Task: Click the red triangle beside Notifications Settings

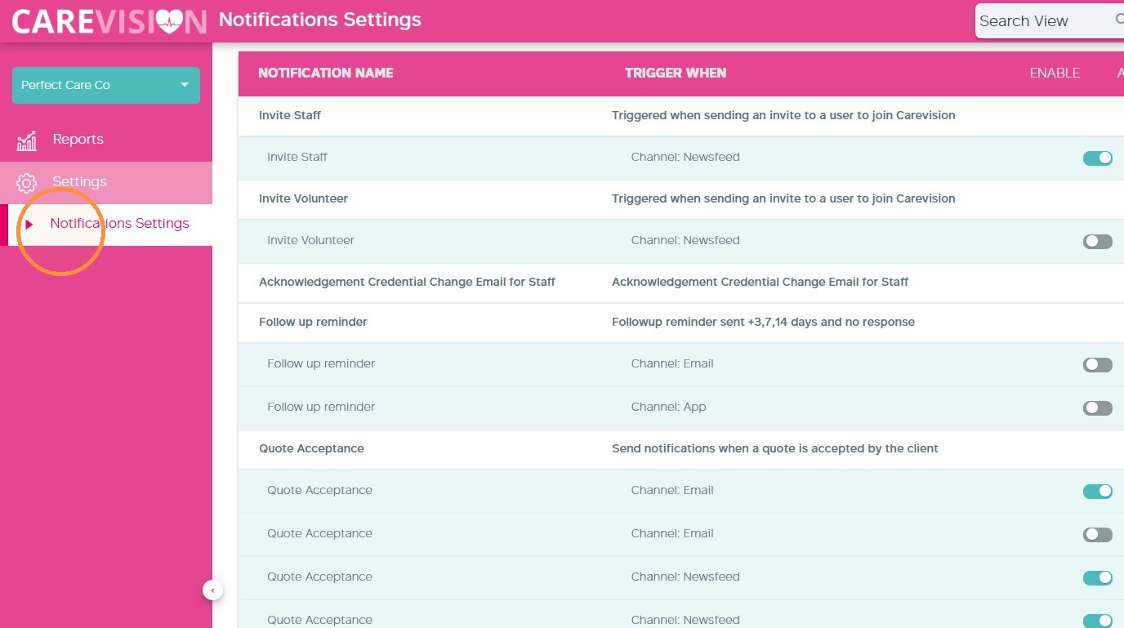Action: [29, 224]
